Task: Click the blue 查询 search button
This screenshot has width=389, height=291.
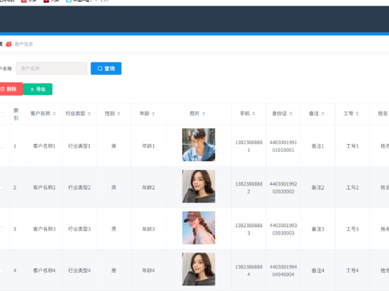Action: [x=106, y=68]
